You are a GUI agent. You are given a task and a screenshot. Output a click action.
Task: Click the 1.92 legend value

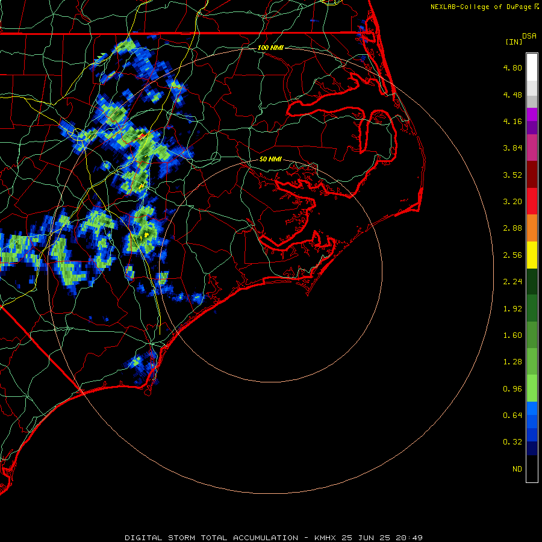[512, 309]
